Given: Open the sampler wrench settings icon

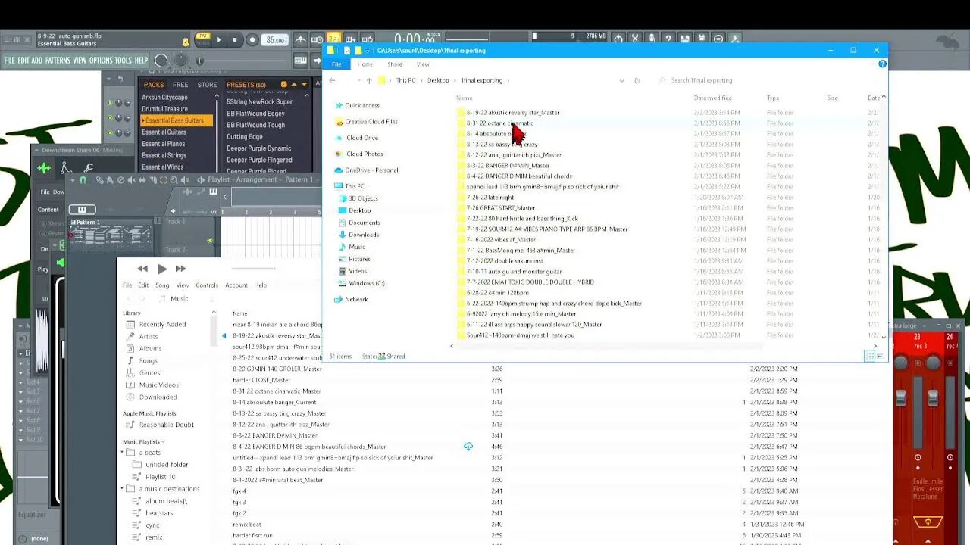Looking at the screenshot, I should click(x=88, y=167).
